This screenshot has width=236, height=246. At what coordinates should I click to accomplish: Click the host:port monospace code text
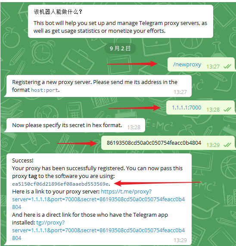(44, 90)
